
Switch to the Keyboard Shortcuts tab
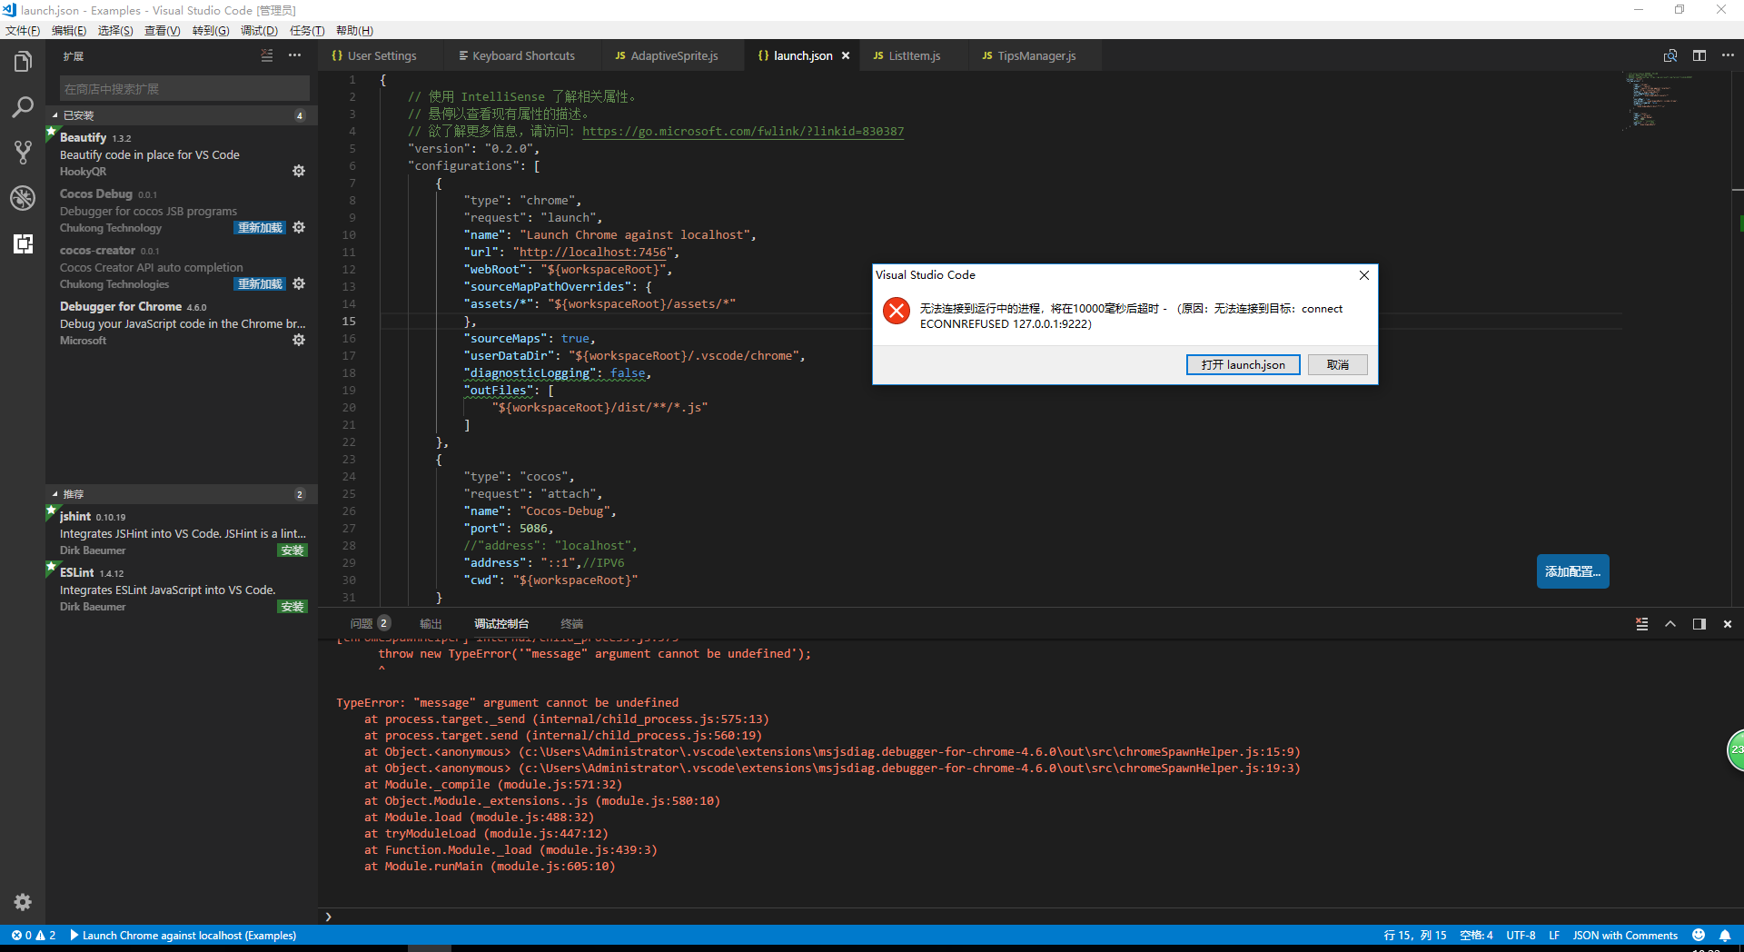pyautogui.click(x=523, y=55)
